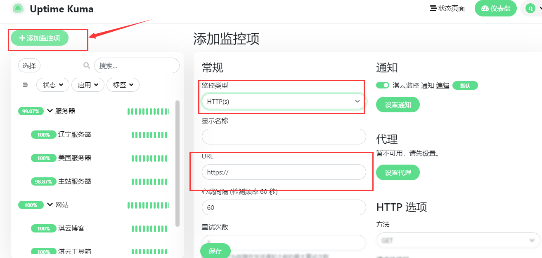Click the list filter lines icon

click(25, 85)
